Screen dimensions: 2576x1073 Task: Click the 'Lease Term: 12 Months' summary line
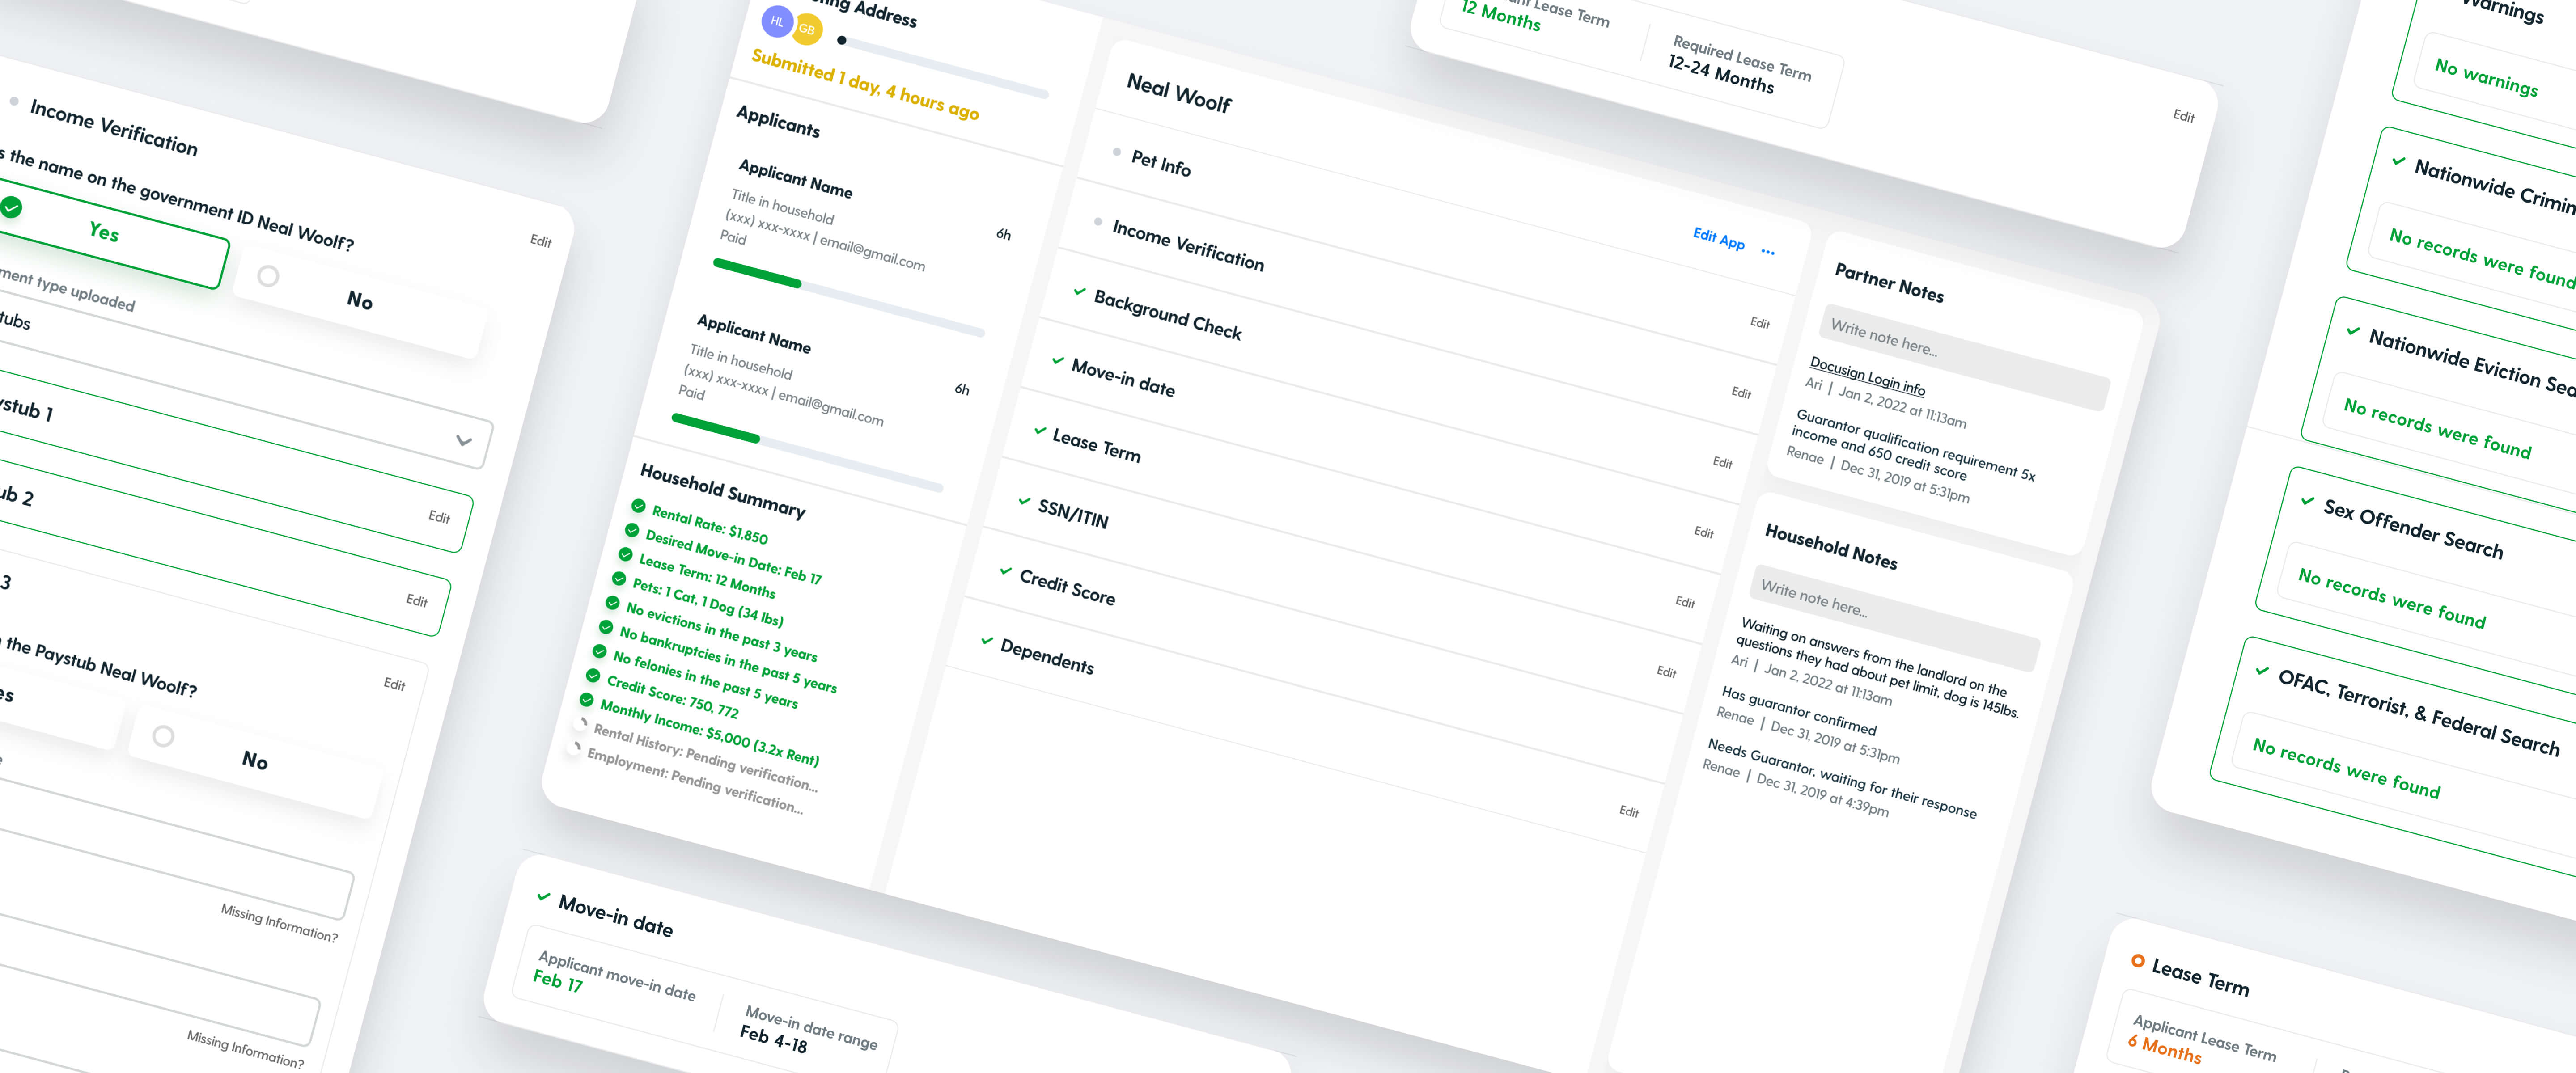[707, 577]
